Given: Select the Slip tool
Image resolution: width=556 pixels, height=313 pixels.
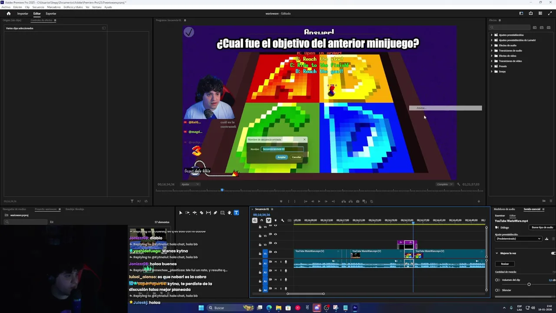Looking at the screenshot, I should (208, 213).
